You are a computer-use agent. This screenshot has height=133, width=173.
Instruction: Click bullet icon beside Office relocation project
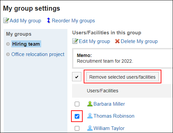[8, 54]
